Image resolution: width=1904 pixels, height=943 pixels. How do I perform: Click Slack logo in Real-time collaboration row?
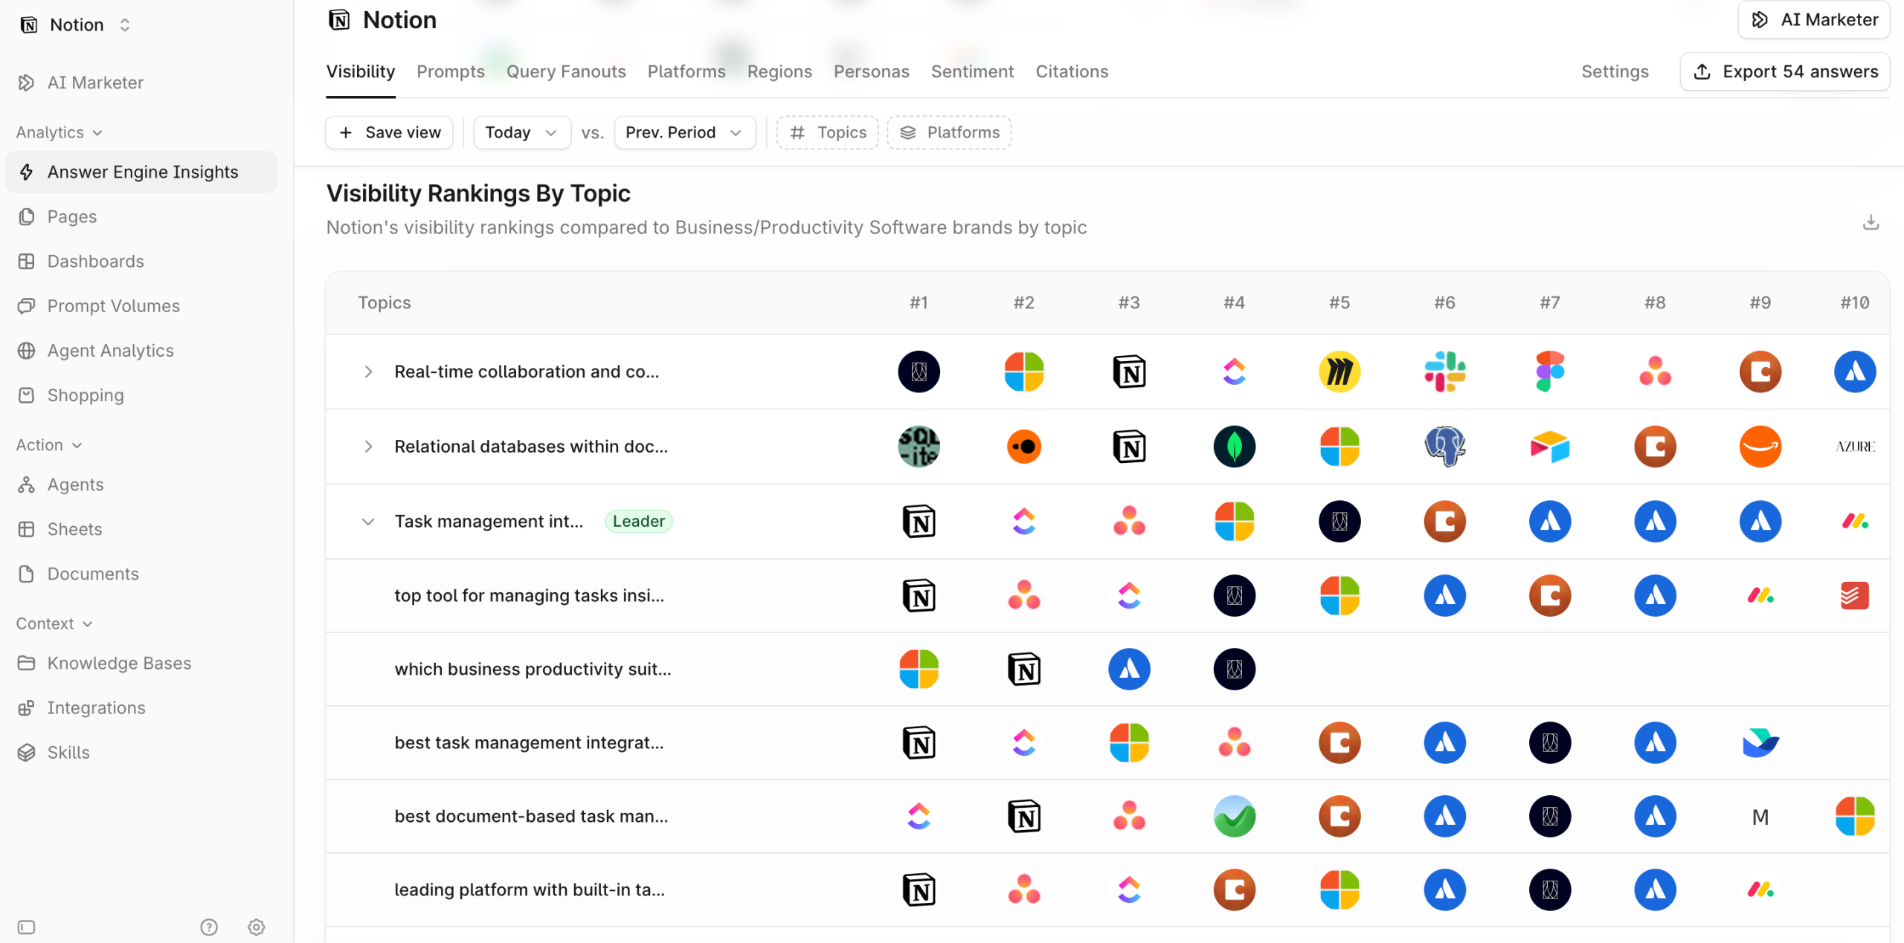(x=1444, y=372)
